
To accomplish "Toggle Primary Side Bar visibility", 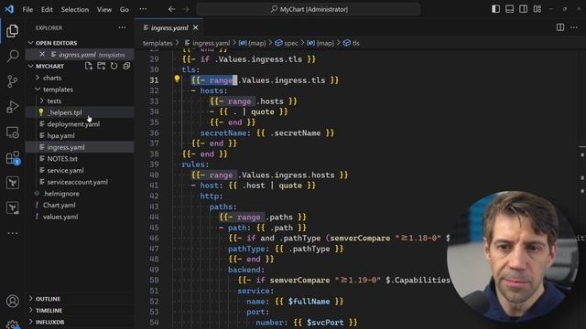I will [x=495, y=9].
